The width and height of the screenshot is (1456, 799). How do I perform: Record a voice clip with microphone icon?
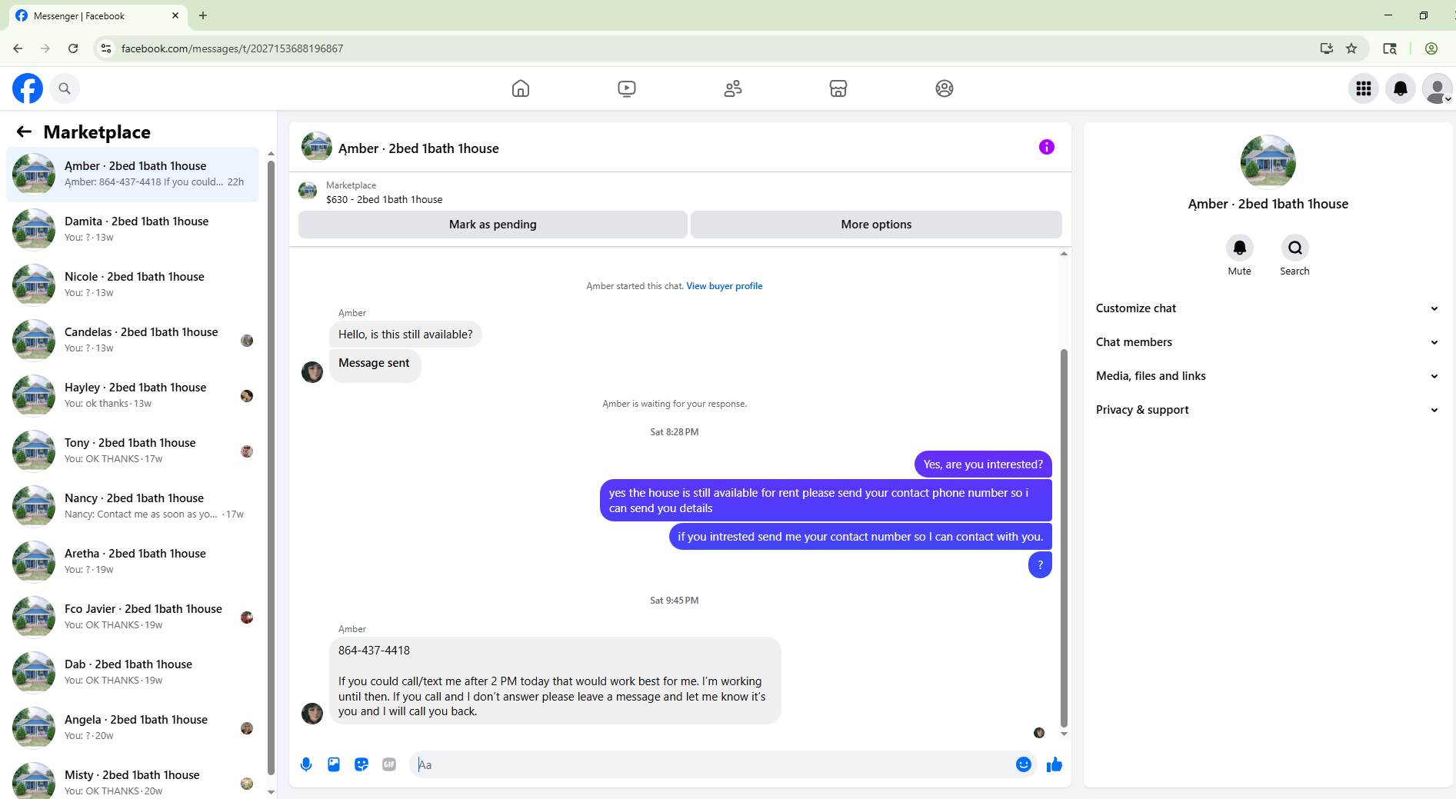(x=306, y=764)
